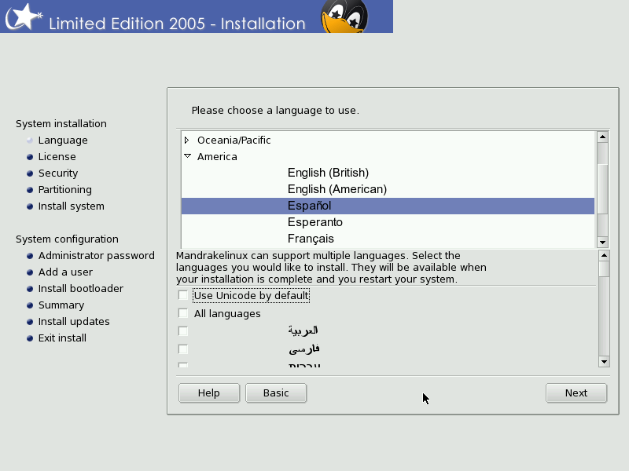Click the bullet icon next to Add a user
Image resolution: width=629 pixels, height=471 pixels.
(30, 272)
